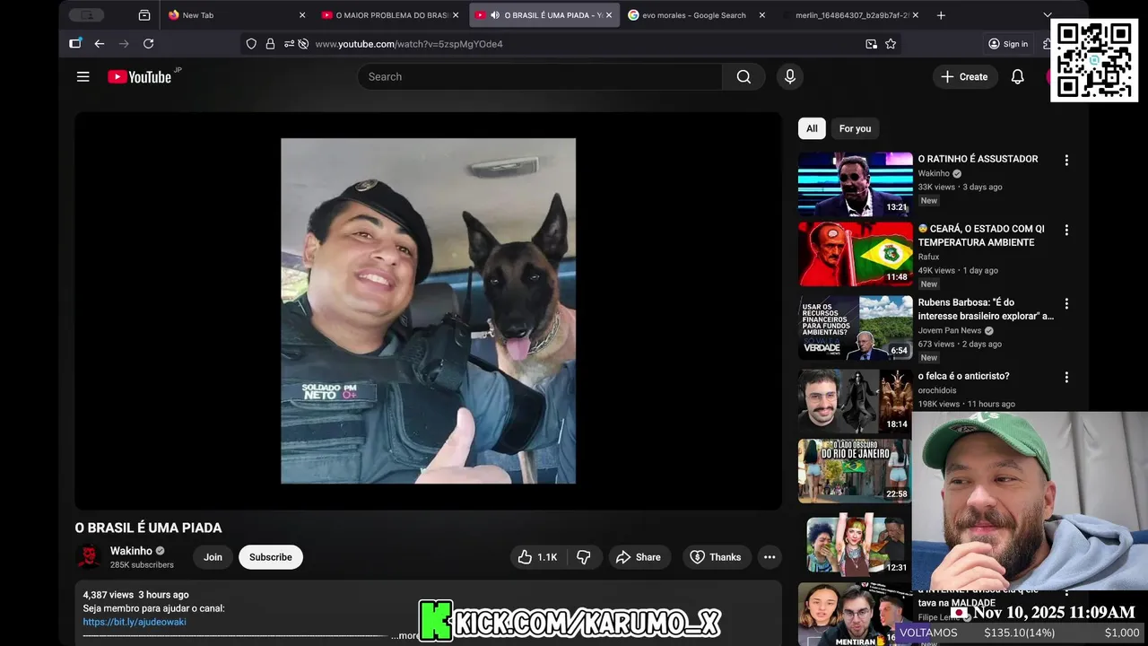Go back with browser back arrow
The image size is (1148, 646).
tap(99, 44)
